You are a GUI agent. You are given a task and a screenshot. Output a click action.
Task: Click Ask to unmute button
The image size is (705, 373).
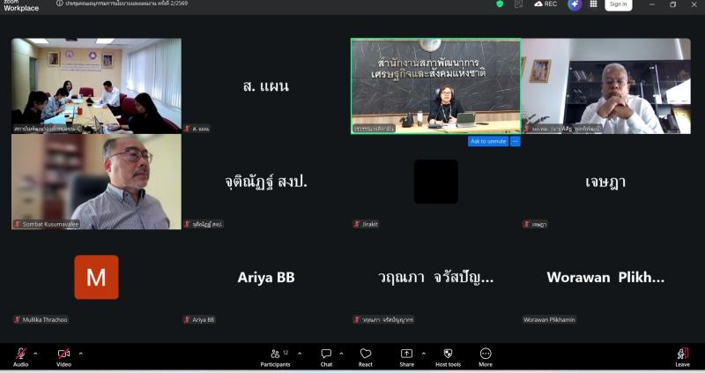[x=488, y=141]
